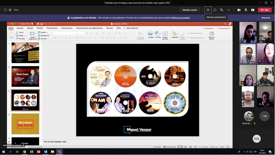Insert an Imagen from the ribbon
The height and width of the screenshot is (155, 275).
(x=151, y=35)
